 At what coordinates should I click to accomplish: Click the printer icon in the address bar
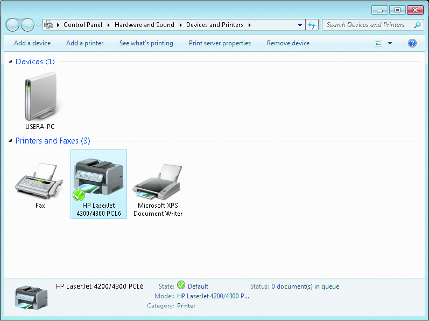coord(48,25)
